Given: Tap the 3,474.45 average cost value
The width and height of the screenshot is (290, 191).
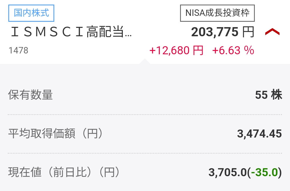Looking at the screenshot, I should pyautogui.click(x=259, y=134).
